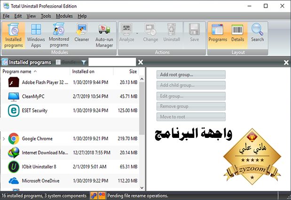Click the Change action icon
Screen dimensions: 291x200
(x=150, y=29)
